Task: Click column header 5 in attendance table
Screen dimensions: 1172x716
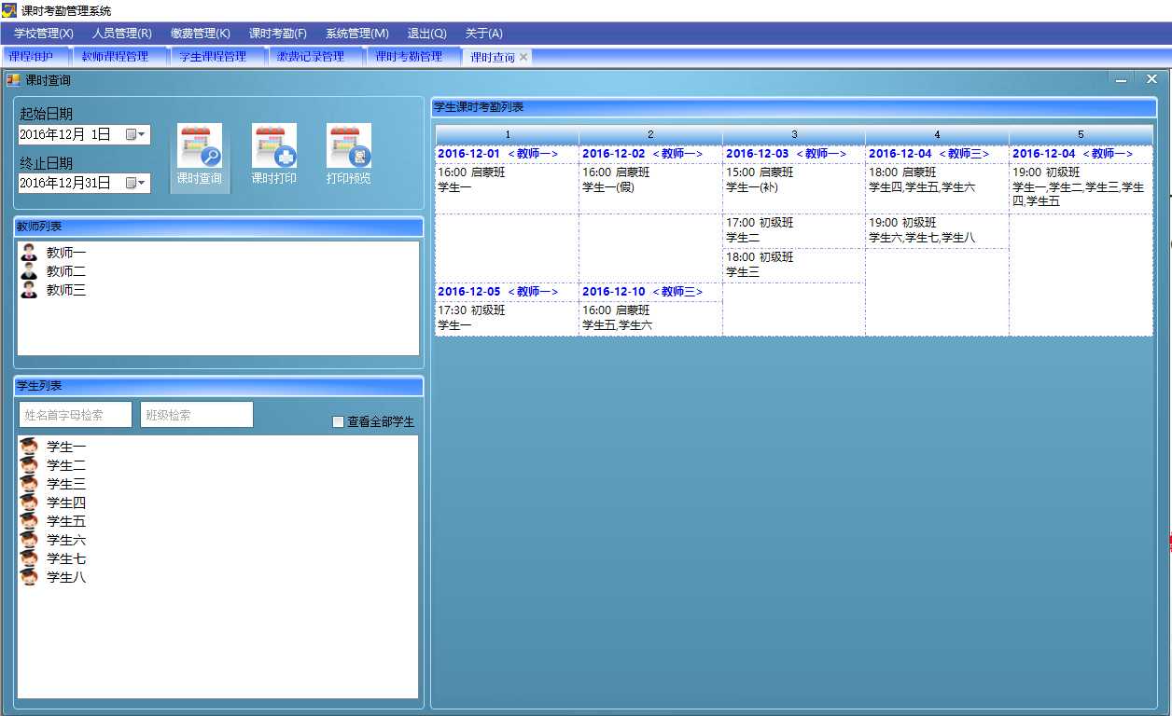Action: pyautogui.click(x=1081, y=135)
